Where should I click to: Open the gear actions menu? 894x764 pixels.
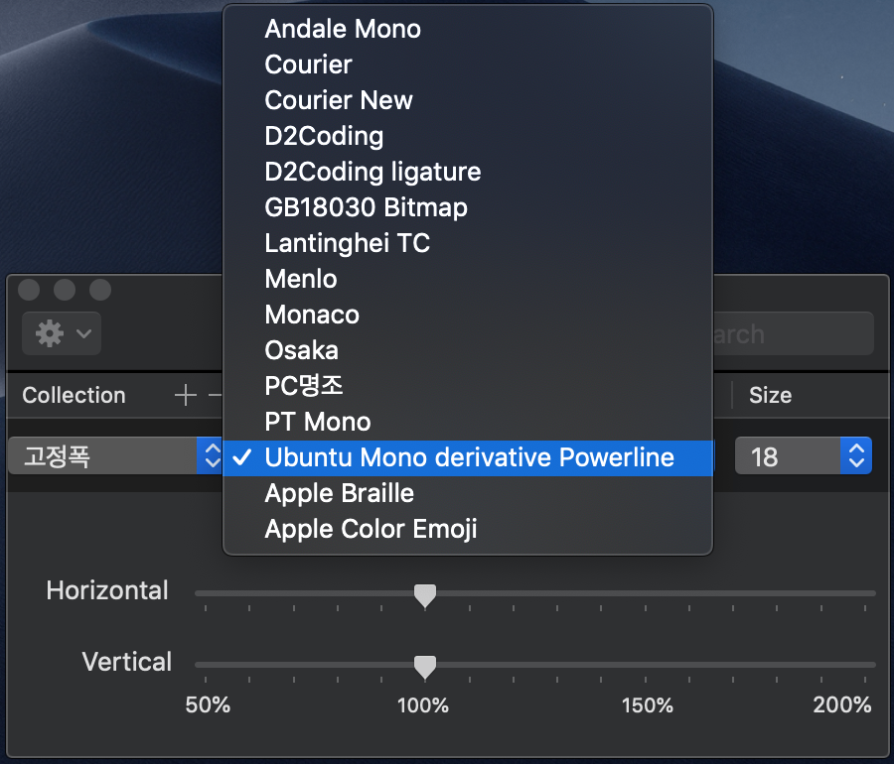(62, 333)
